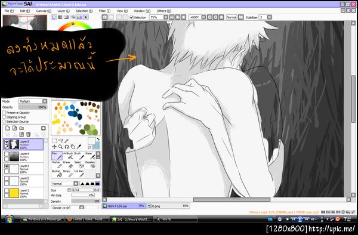The height and width of the screenshot is (235, 358).
Task: Open the Others menu
Action: pyautogui.click(x=164, y=11)
